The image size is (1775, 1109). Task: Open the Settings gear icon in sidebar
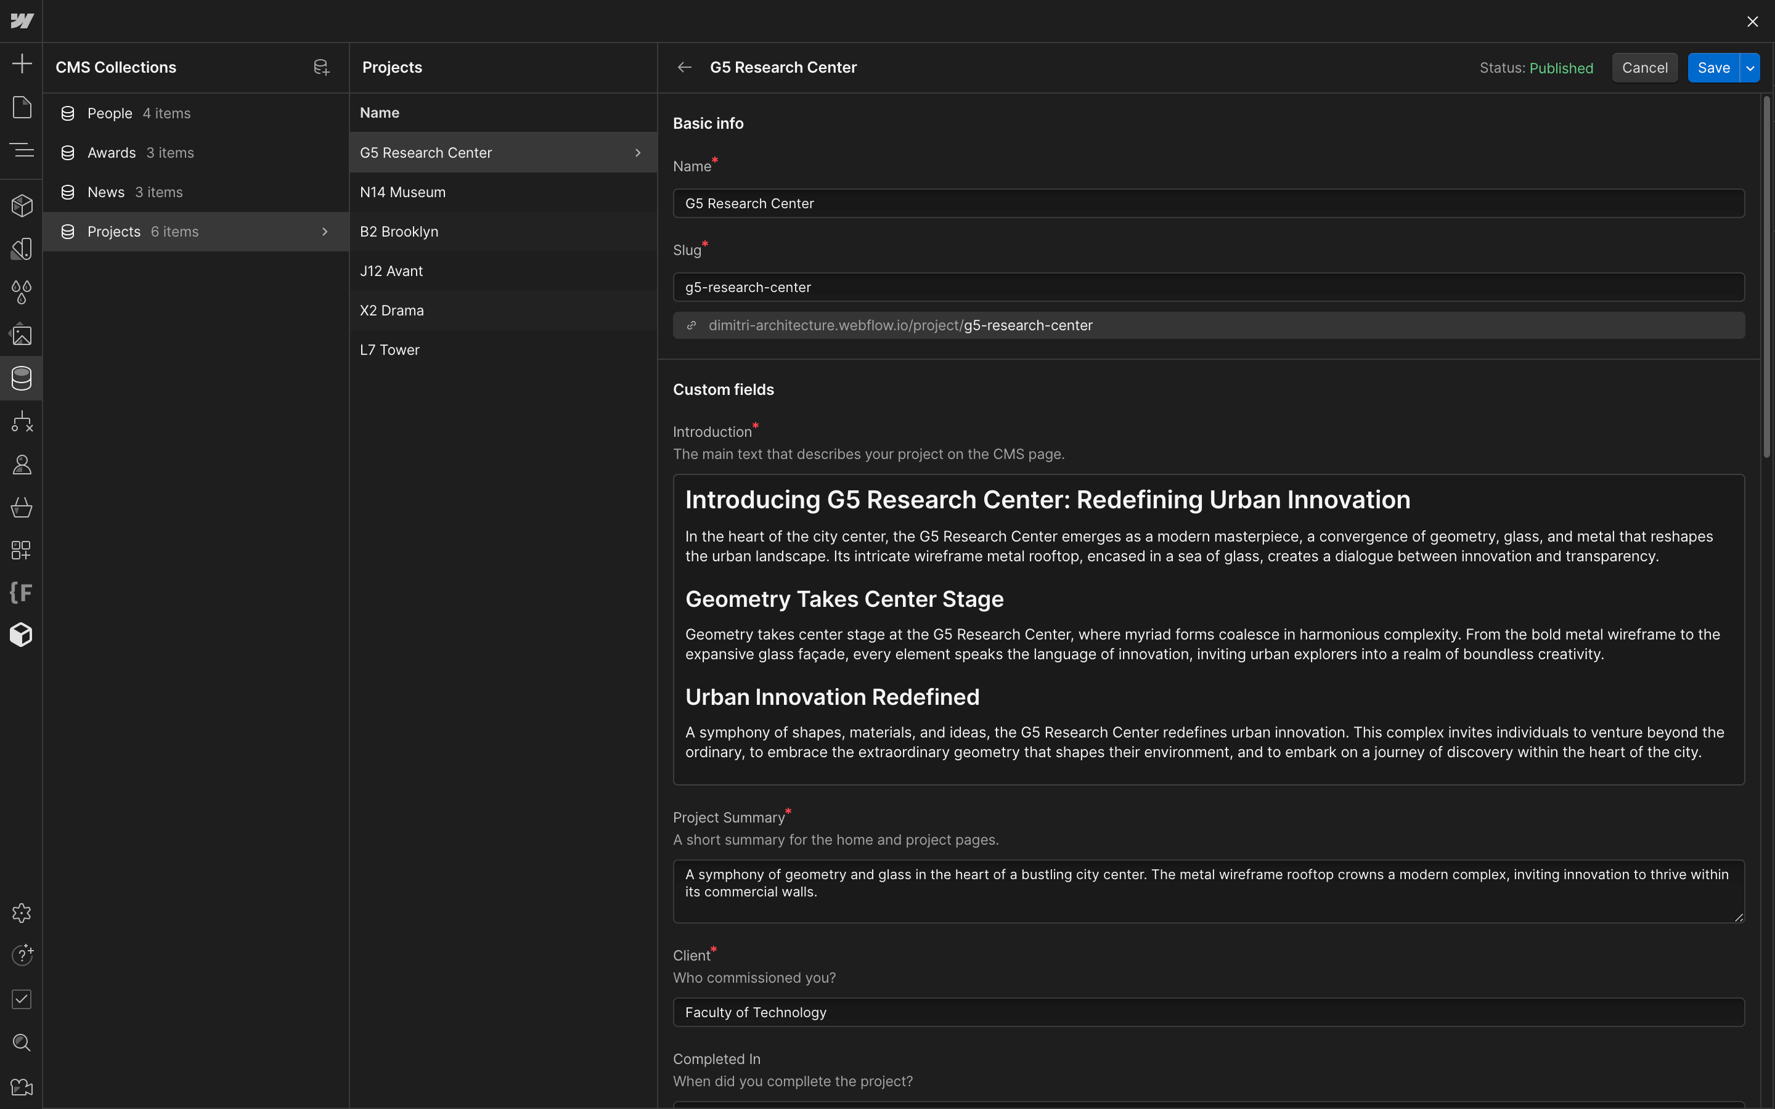[x=20, y=912]
